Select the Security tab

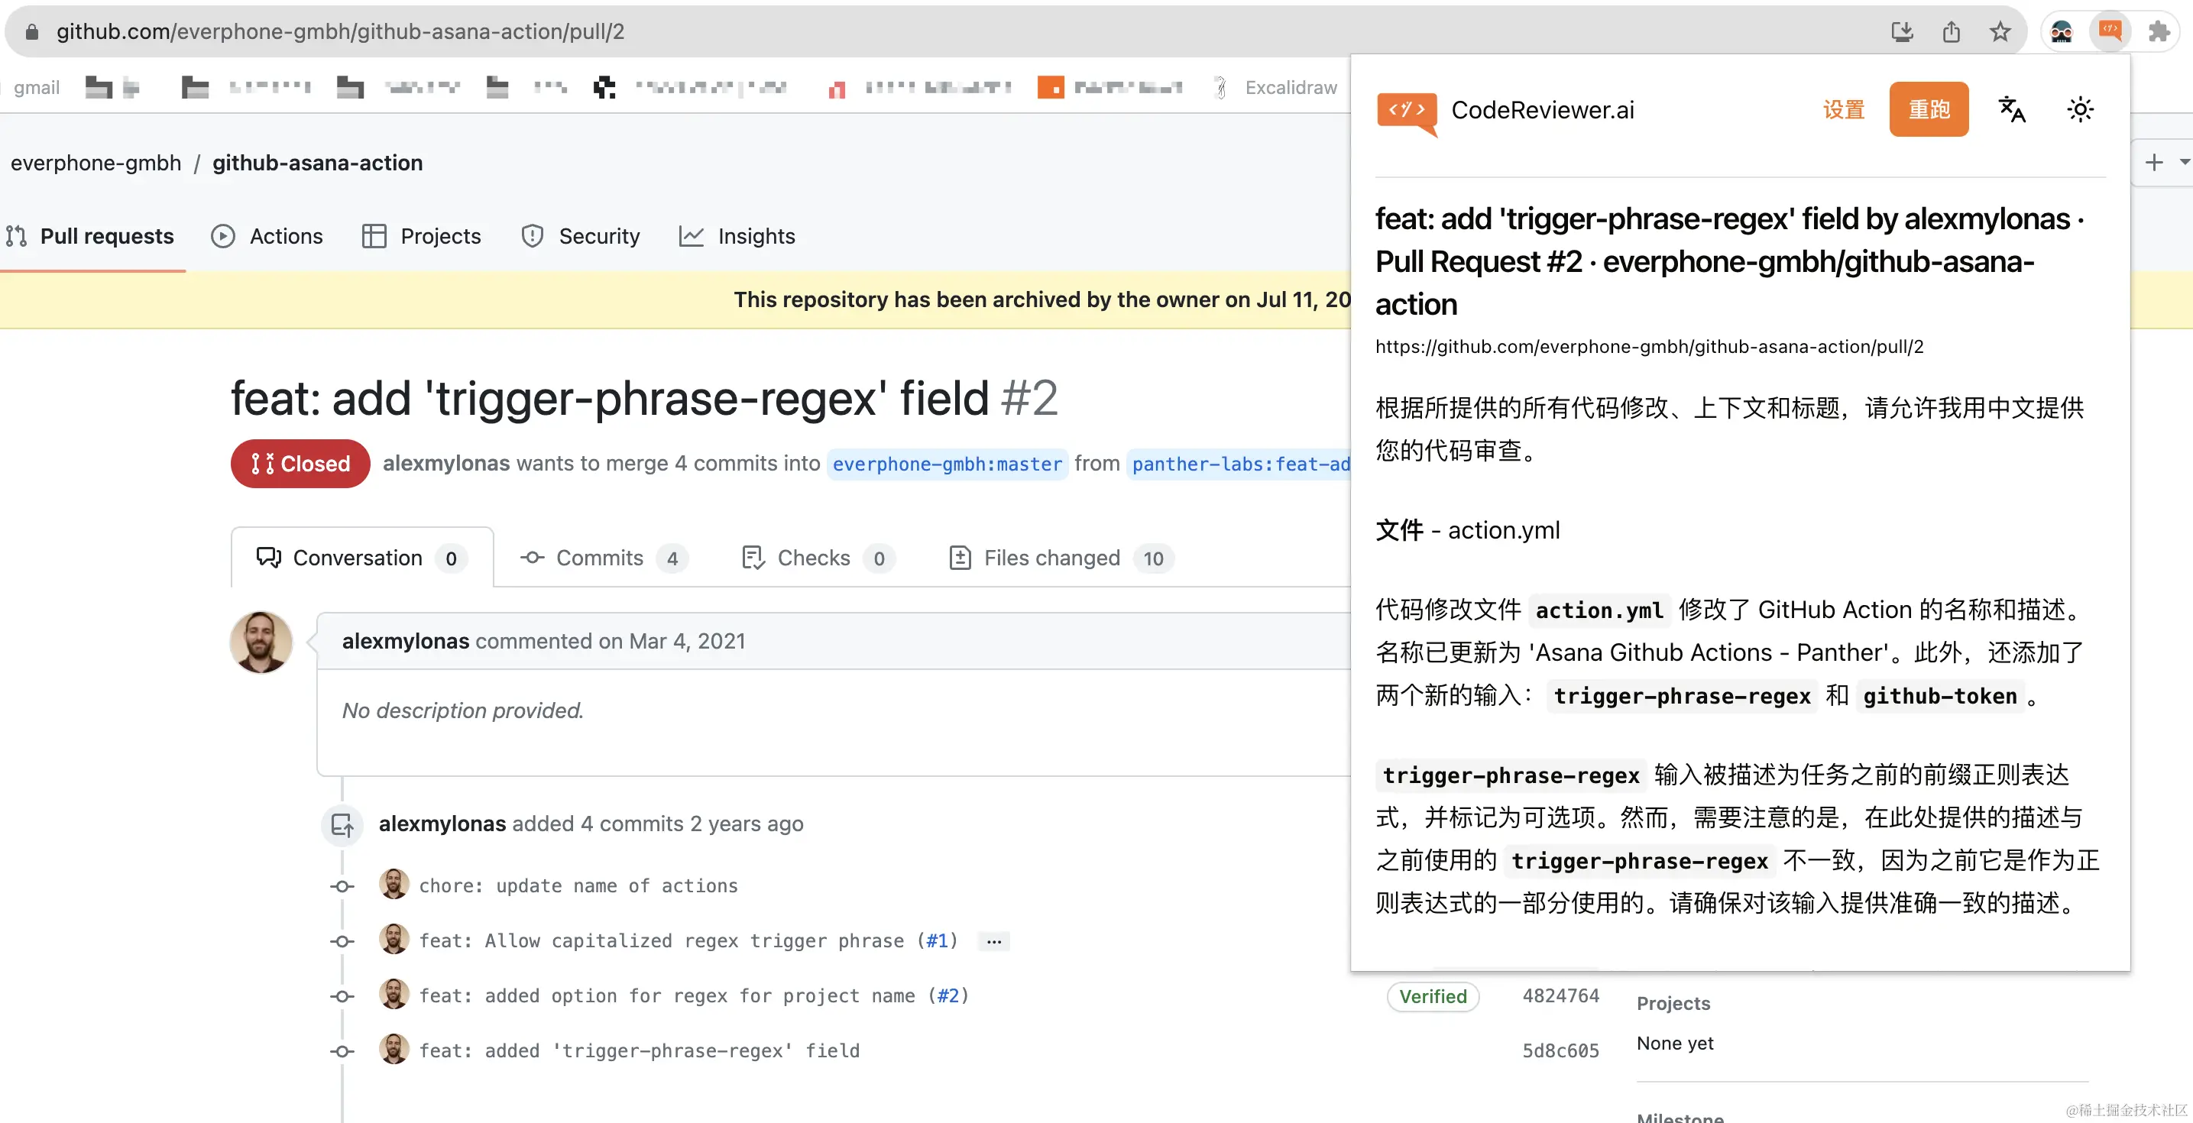pyautogui.click(x=581, y=236)
